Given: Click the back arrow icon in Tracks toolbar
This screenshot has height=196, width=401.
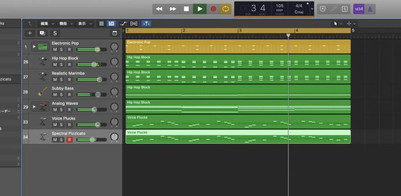Looking at the screenshot, I should pos(30,24).
